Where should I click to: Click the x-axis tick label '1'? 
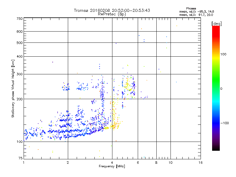tap(24, 163)
